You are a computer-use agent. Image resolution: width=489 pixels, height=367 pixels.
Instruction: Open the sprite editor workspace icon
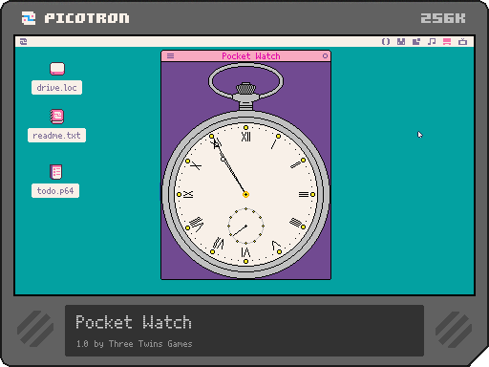tap(401, 42)
